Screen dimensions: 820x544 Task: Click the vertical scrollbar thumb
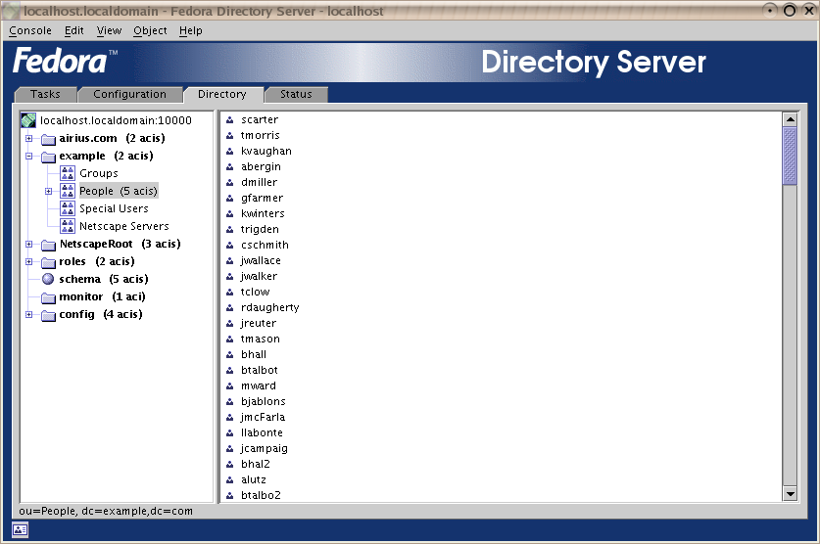tap(790, 156)
